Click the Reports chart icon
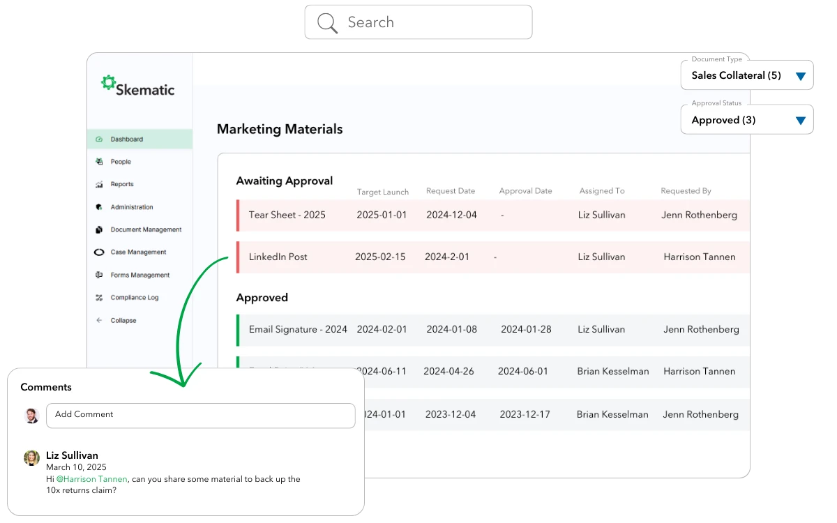 click(99, 185)
